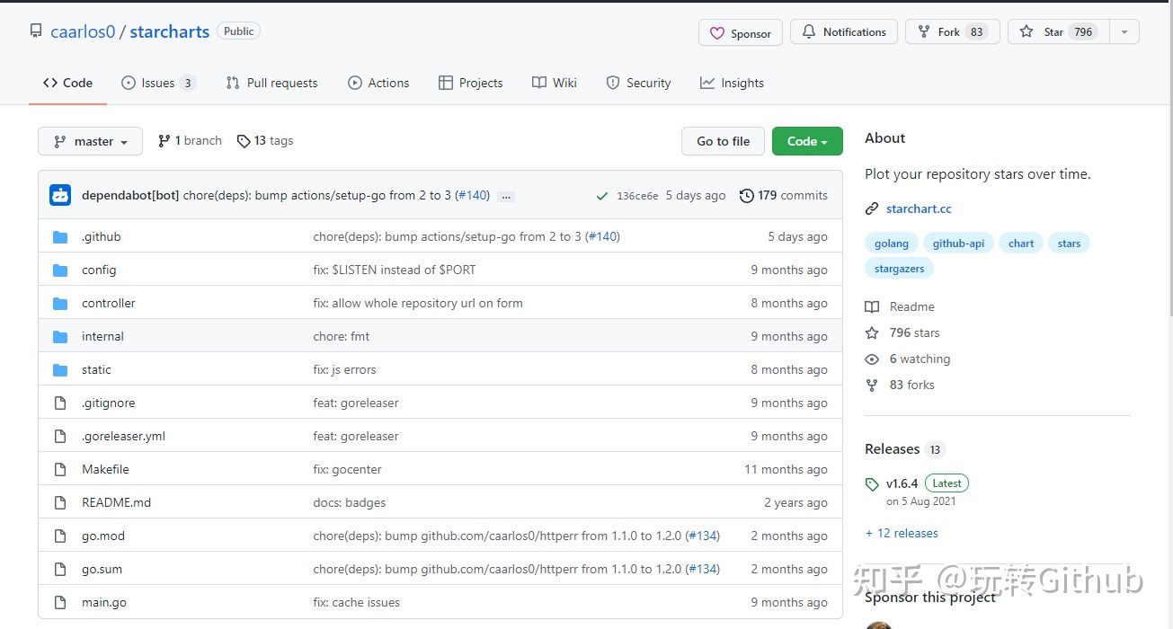The image size is (1173, 629).
Task: Click the book icon beside Readme
Action: click(x=872, y=307)
